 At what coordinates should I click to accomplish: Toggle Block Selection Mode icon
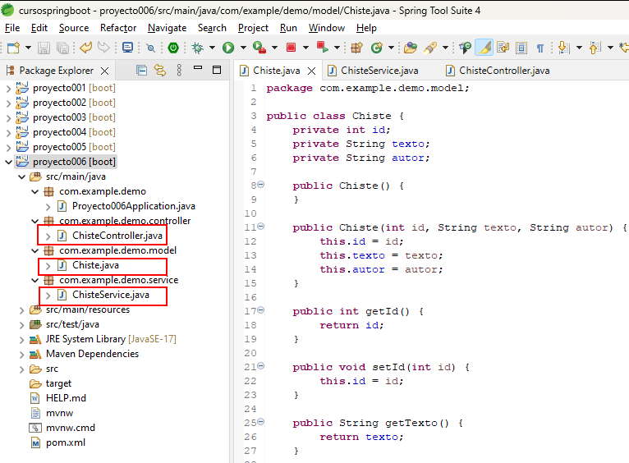click(521, 48)
